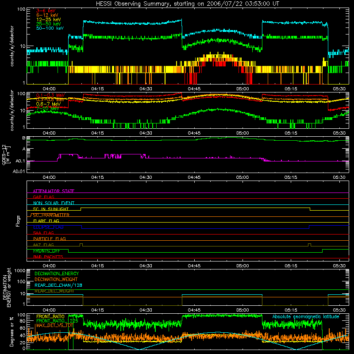Click the DECIMATION_WEIGHT legend label
The height and width of the screenshot is (354, 354).
(56, 279)
